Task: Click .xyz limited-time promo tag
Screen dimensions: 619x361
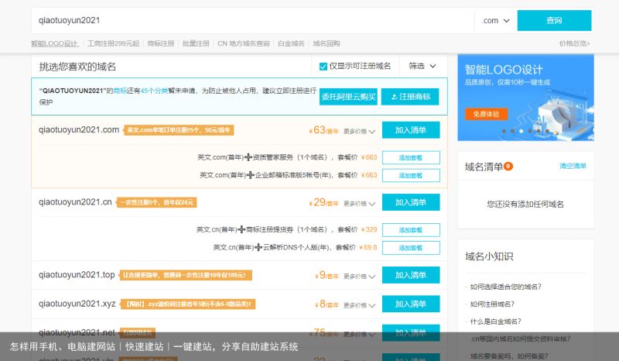Action: pyautogui.click(x=188, y=304)
